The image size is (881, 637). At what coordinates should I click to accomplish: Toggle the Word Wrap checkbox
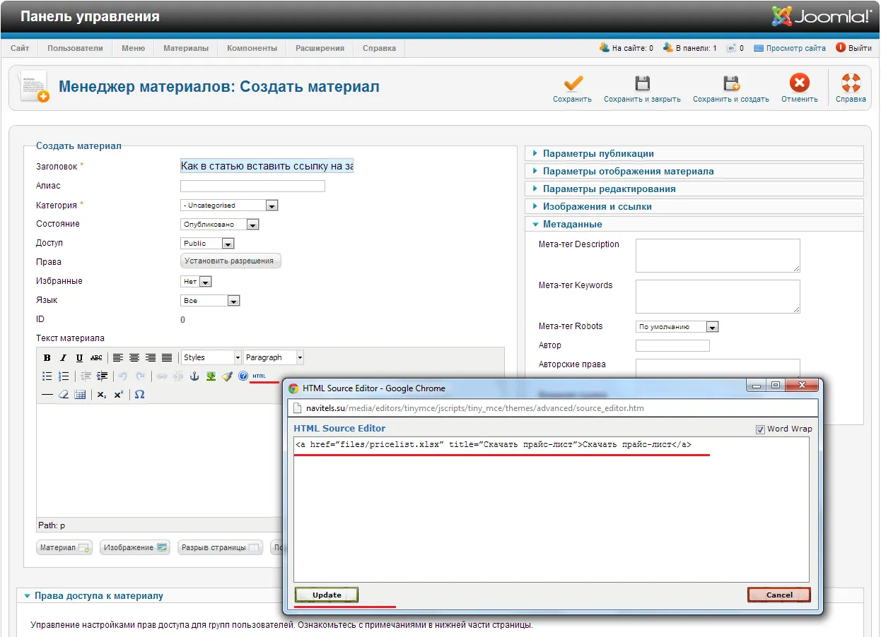pyautogui.click(x=761, y=429)
